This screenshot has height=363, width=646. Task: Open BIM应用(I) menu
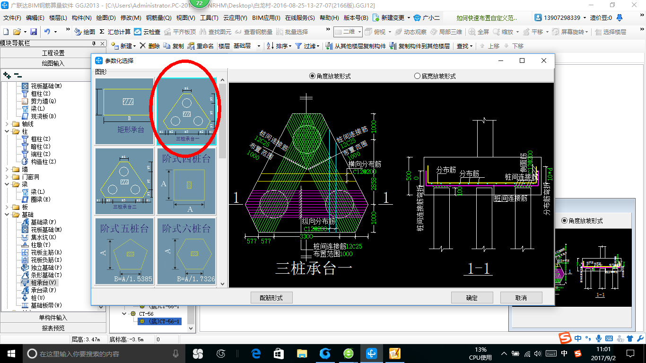[266, 17]
